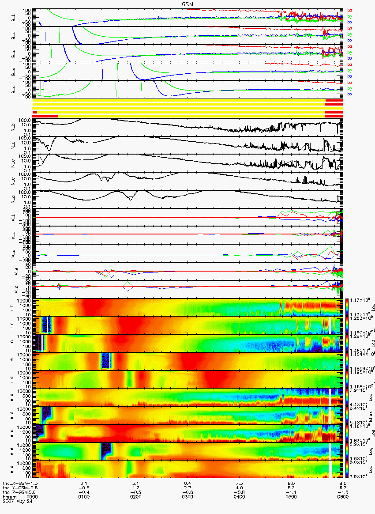
Task: Click the e_a panel color bar
Action: pyautogui.click(x=347, y=469)
